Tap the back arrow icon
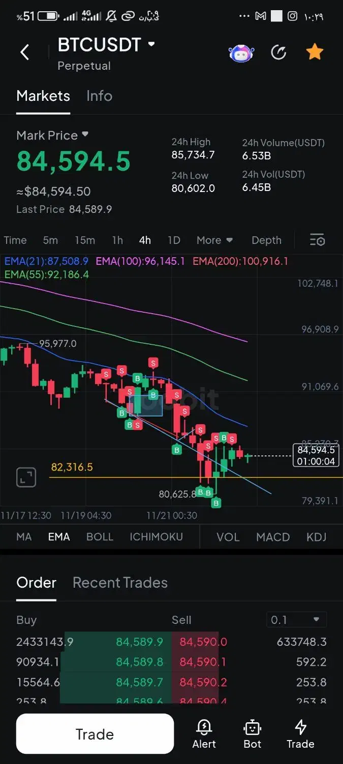 coord(24,52)
